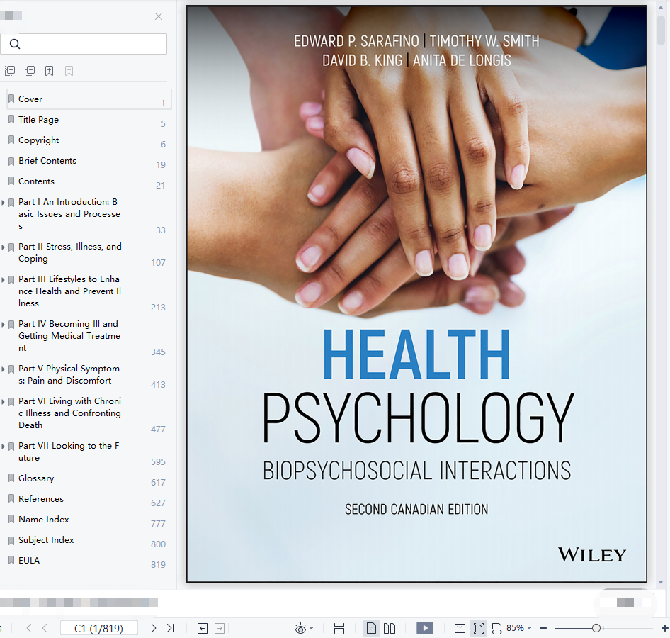Set zoom to actual size 1:1

pos(460,628)
